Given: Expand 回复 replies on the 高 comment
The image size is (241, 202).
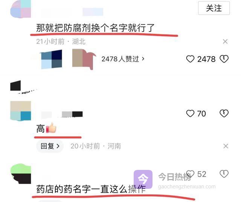Looking at the screenshot, I should click(50, 146).
